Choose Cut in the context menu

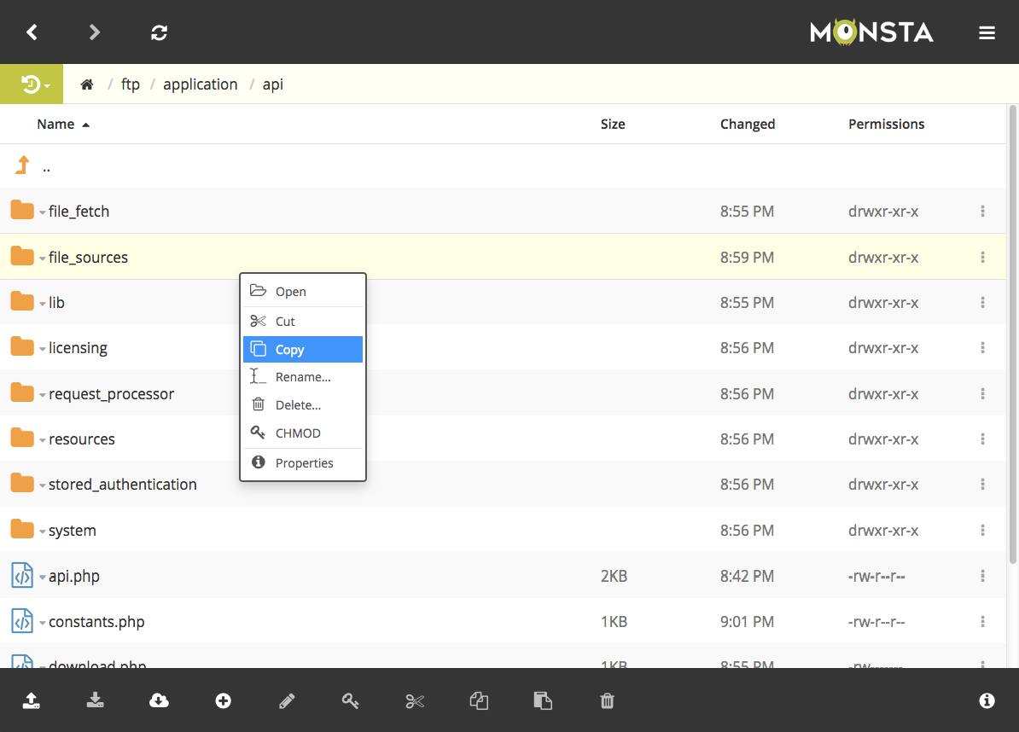point(303,322)
